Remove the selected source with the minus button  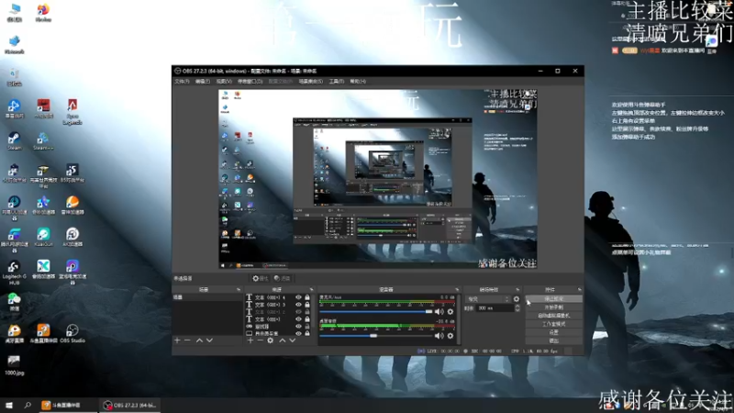260,340
